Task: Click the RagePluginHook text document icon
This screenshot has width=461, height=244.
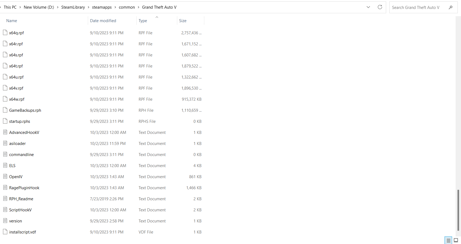Action: 5,187
